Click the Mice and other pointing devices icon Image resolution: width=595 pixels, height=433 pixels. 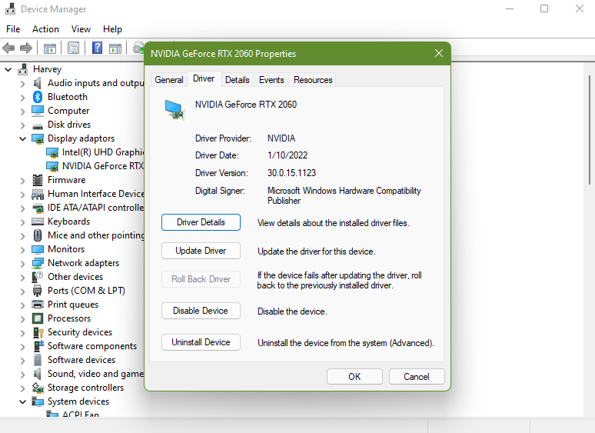[x=38, y=235]
